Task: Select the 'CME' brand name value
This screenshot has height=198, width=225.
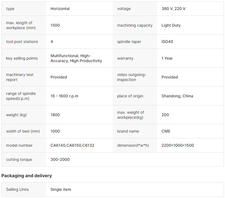Action: point(166,131)
